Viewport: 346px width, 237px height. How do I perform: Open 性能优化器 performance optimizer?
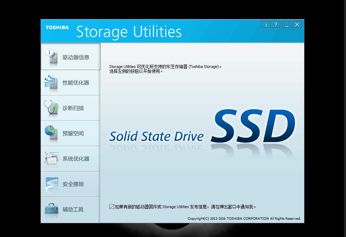click(71, 83)
